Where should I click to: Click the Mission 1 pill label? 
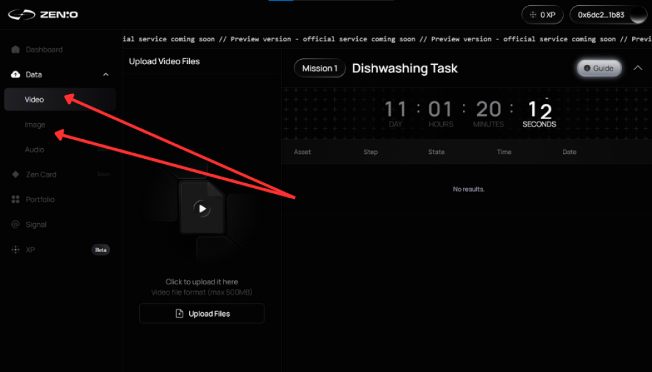[x=320, y=69]
